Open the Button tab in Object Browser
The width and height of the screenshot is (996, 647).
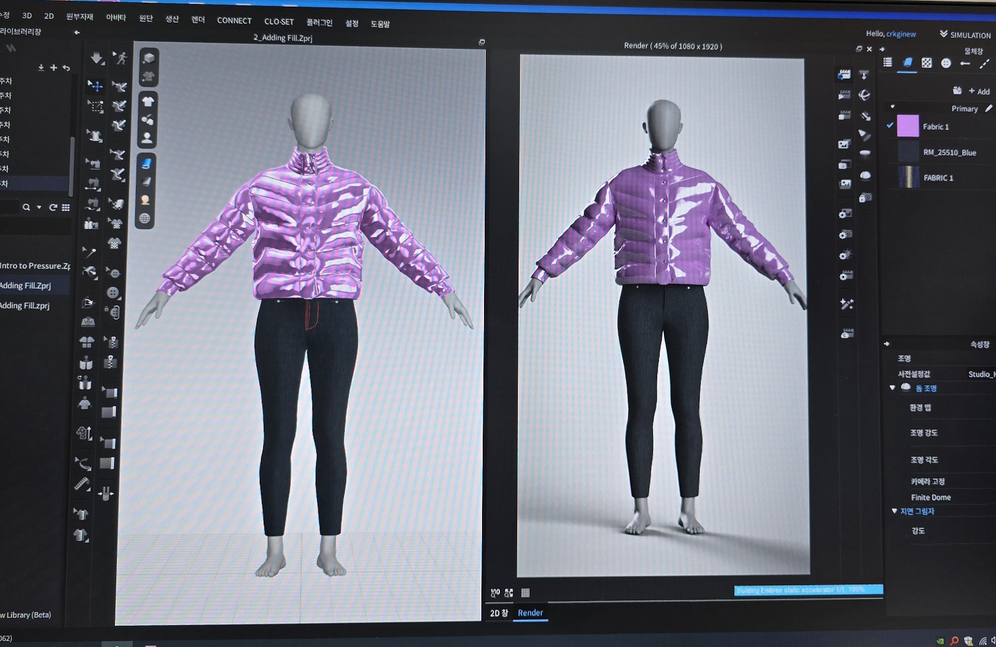945,63
